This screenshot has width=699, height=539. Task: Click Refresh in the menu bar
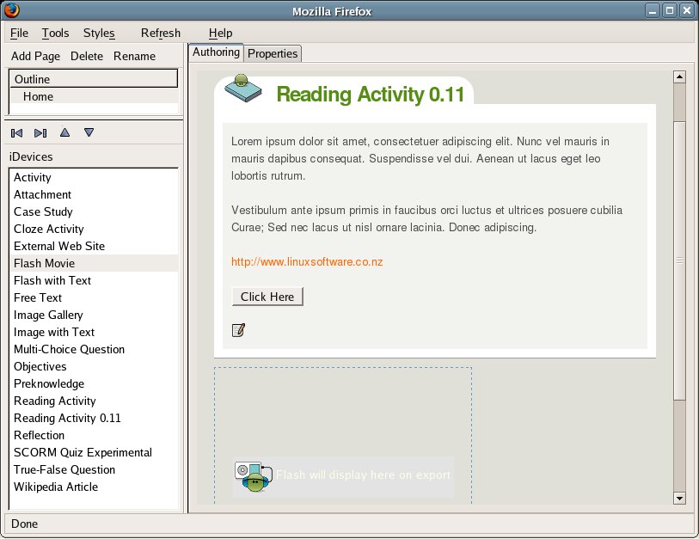coord(161,33)
